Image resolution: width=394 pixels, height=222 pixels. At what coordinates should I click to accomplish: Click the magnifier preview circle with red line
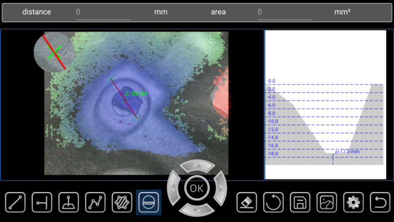pos(54,52)
